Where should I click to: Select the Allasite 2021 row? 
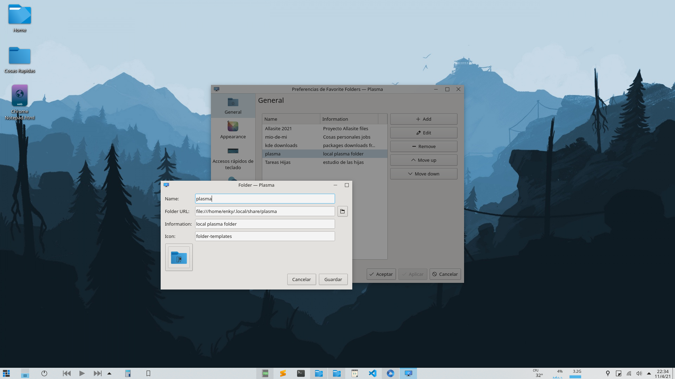pos(325,128)
